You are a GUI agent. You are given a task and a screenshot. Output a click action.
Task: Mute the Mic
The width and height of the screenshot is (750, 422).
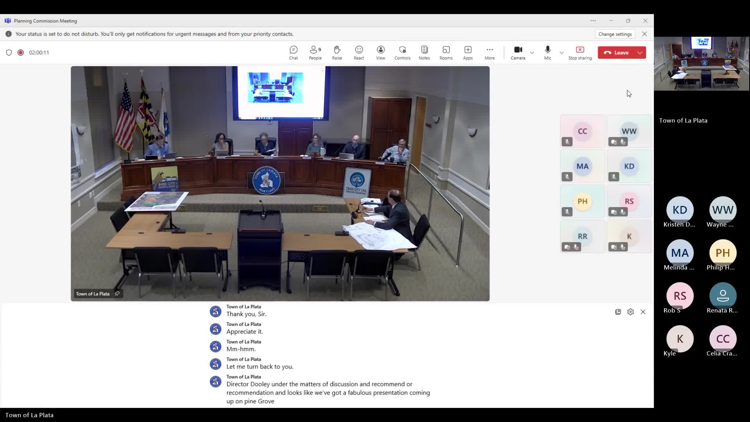point(547,52)
